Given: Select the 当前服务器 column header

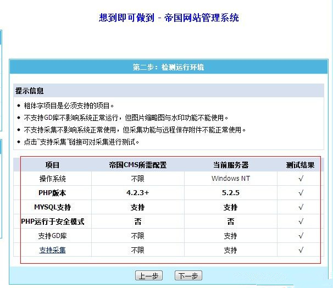Looking at the screenshot, I should click(x=230, y=164).
